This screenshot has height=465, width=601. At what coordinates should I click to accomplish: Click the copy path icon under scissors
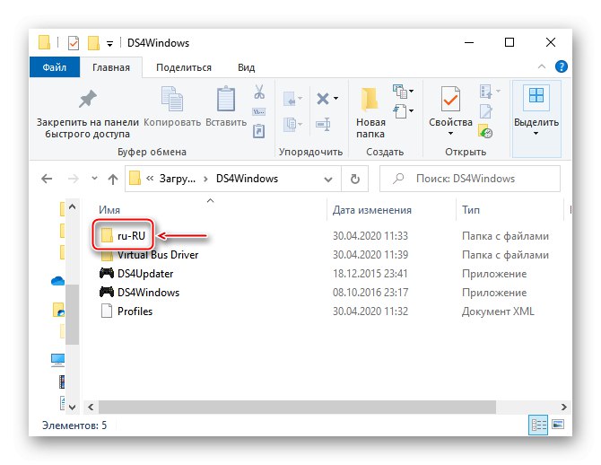pyautogui.click(x=258, y=112)
